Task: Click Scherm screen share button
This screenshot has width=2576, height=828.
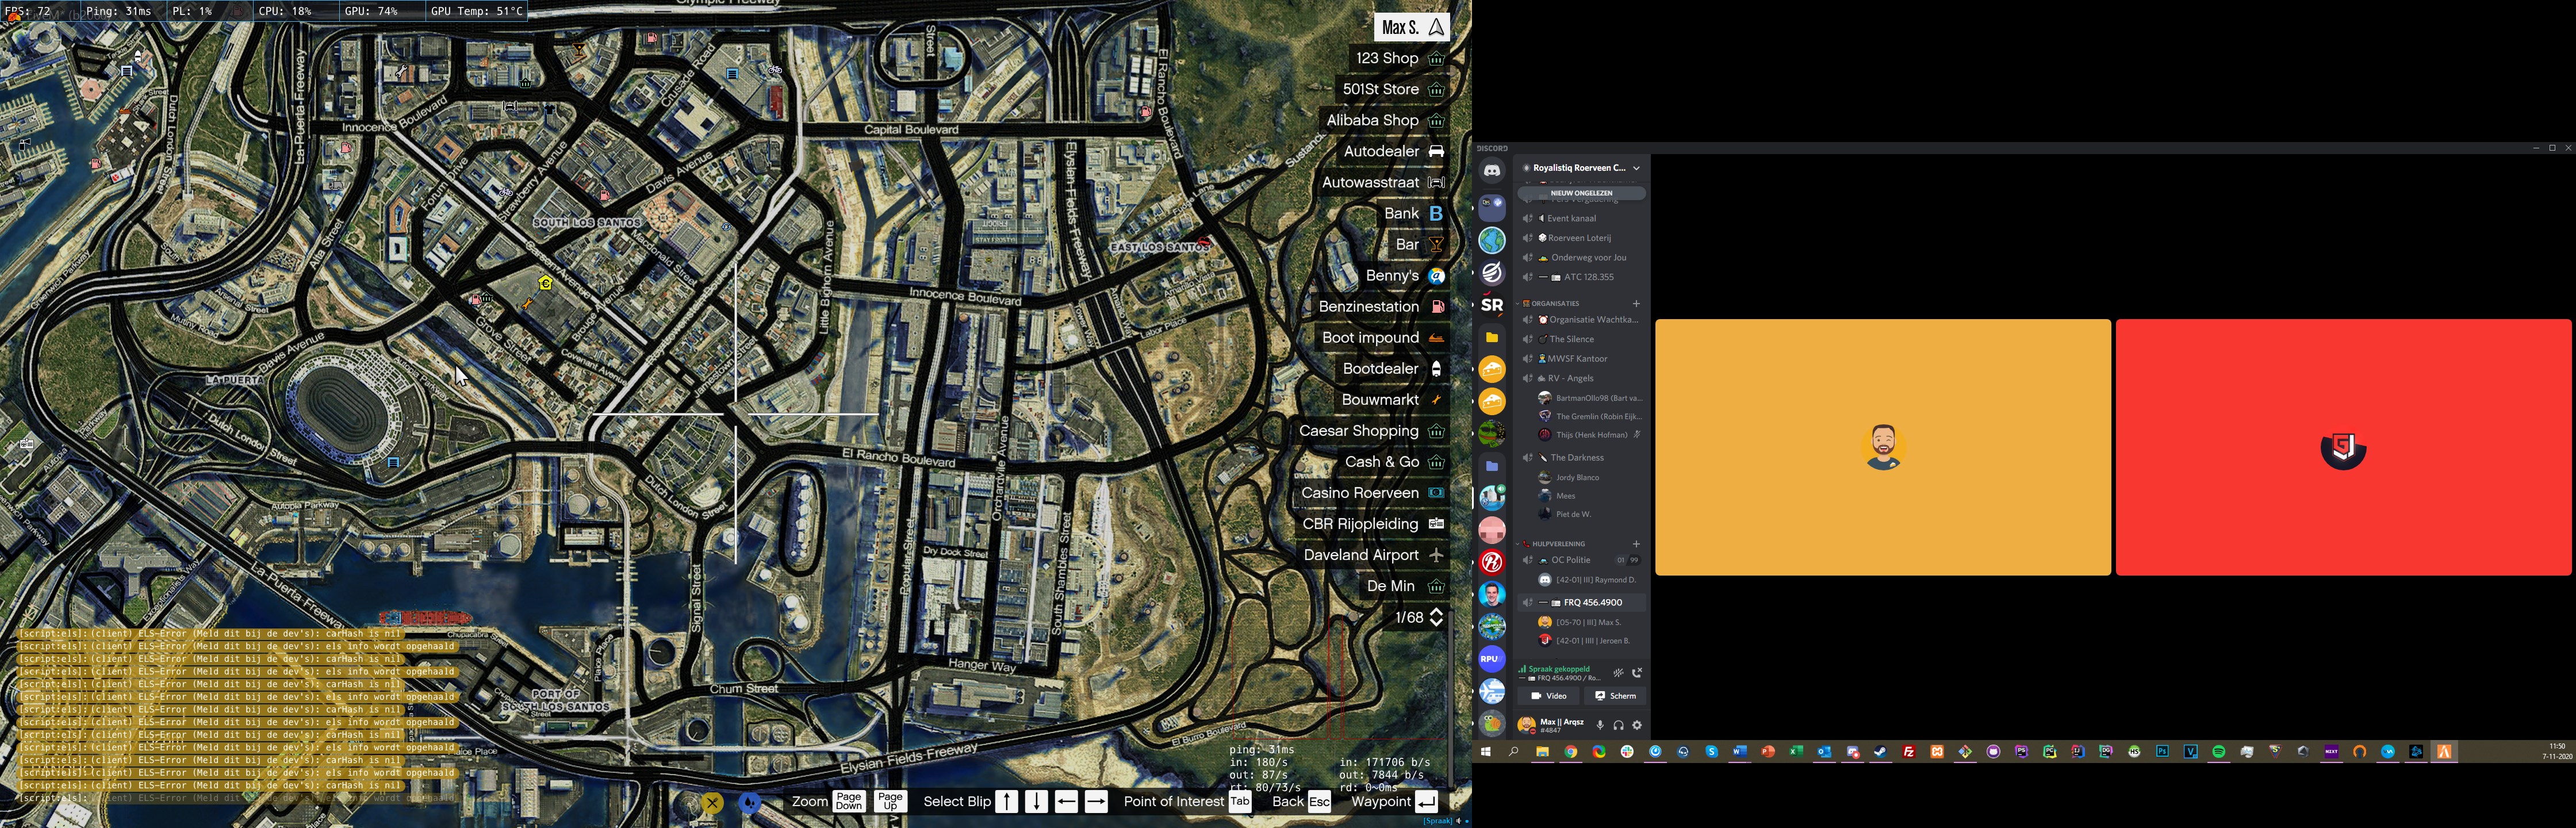Action: tap(1615, 696)
